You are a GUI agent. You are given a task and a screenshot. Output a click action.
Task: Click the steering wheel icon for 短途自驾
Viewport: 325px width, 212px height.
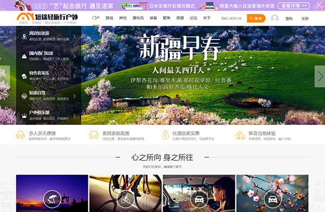[24, 96]
